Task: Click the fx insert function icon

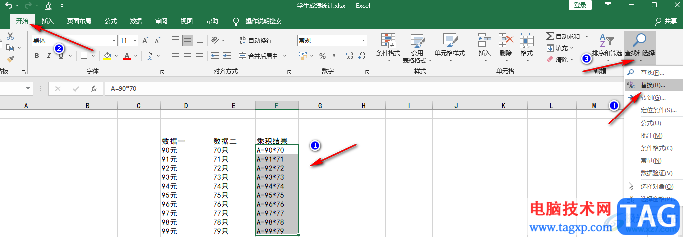Action: [93, 89]
